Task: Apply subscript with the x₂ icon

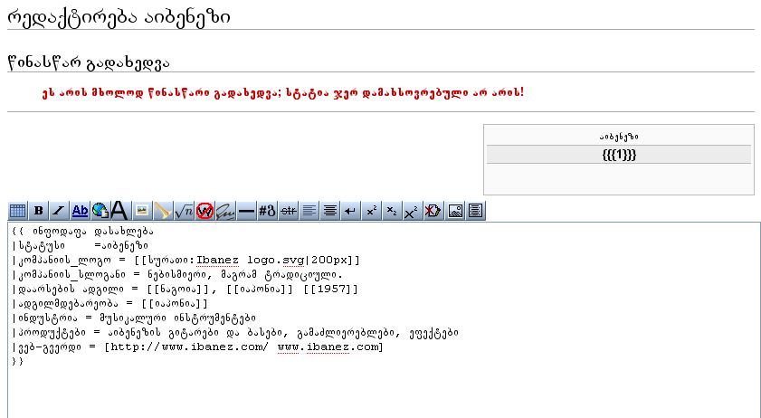Action: click(x=392, y=211)
